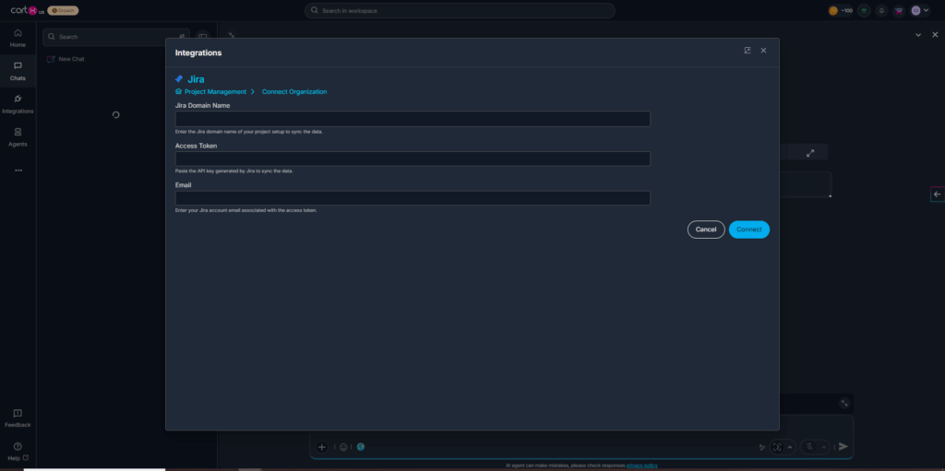Viewport: 945px width, 471px height.
Task: Click the Jira heading title
Action: click(196, 79)
